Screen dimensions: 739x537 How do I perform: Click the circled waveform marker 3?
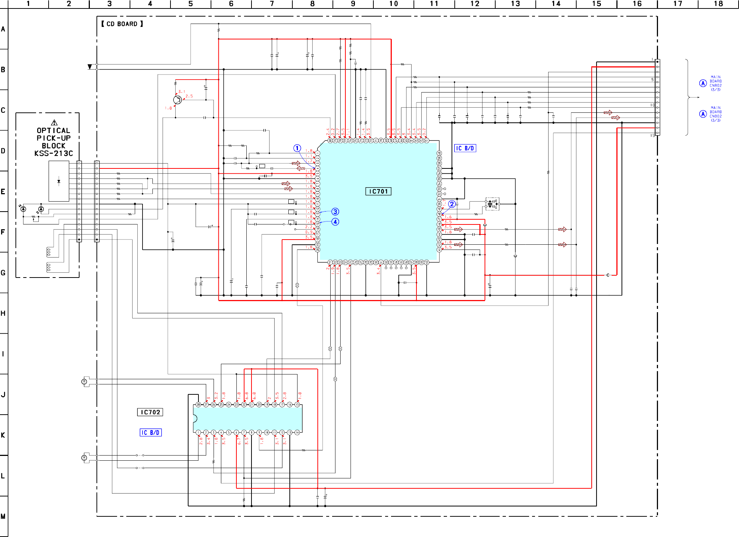335,212
